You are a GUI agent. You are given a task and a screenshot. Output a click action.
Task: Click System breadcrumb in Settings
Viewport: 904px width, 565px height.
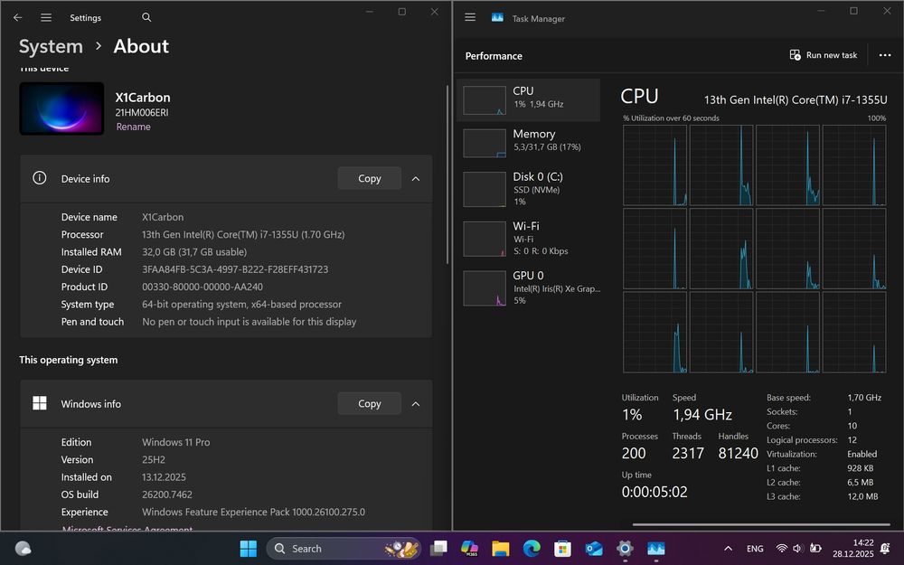(x=51, y=46)
